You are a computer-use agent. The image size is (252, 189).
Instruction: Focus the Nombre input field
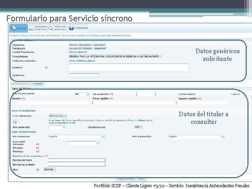(x=51, y=103)
